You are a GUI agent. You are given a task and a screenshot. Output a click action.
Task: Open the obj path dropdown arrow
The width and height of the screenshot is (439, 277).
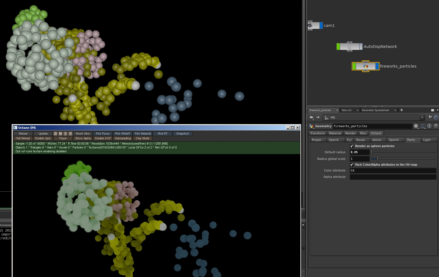coord(422,117)
